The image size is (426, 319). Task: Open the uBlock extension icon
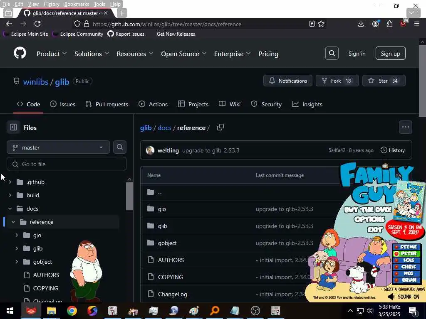pyautogui.click(x=404, y=24)
